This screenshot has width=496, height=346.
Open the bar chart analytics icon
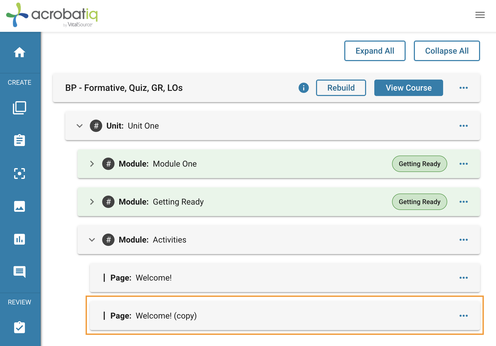click(x=20, y=239)
